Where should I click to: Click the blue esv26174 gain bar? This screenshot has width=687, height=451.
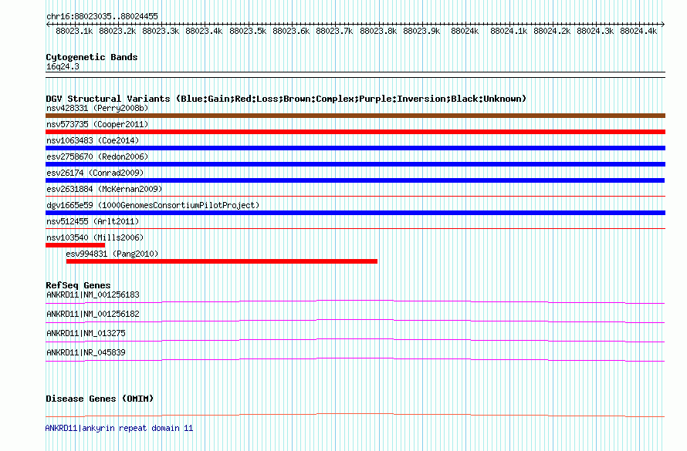coord(355,180)
